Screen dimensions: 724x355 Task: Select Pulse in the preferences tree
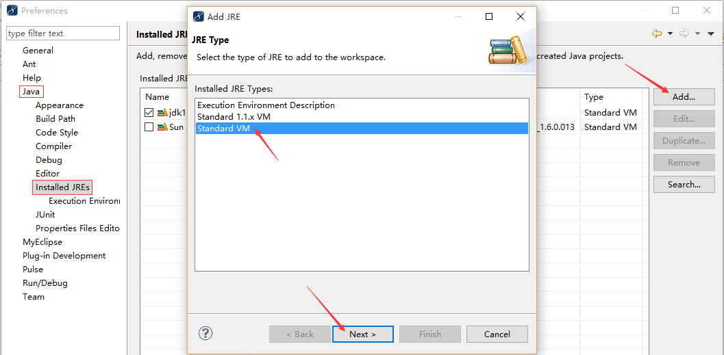tap(33, 269)
